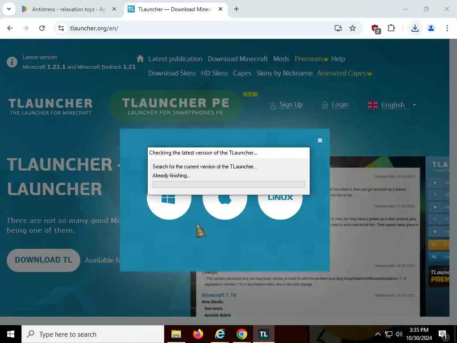457x343 pixels.
Task: Click the UK flag language icon
Action: click(373, 105)
